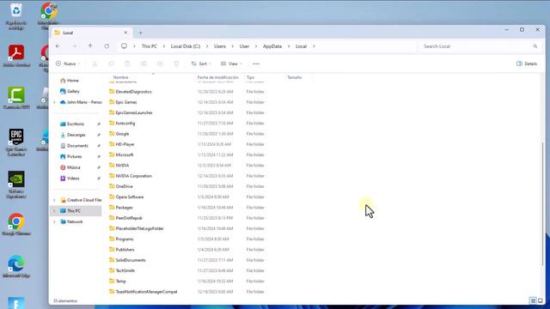
Task: Expand the John Mario OneDrive node
Action: (x=54, y=102)
